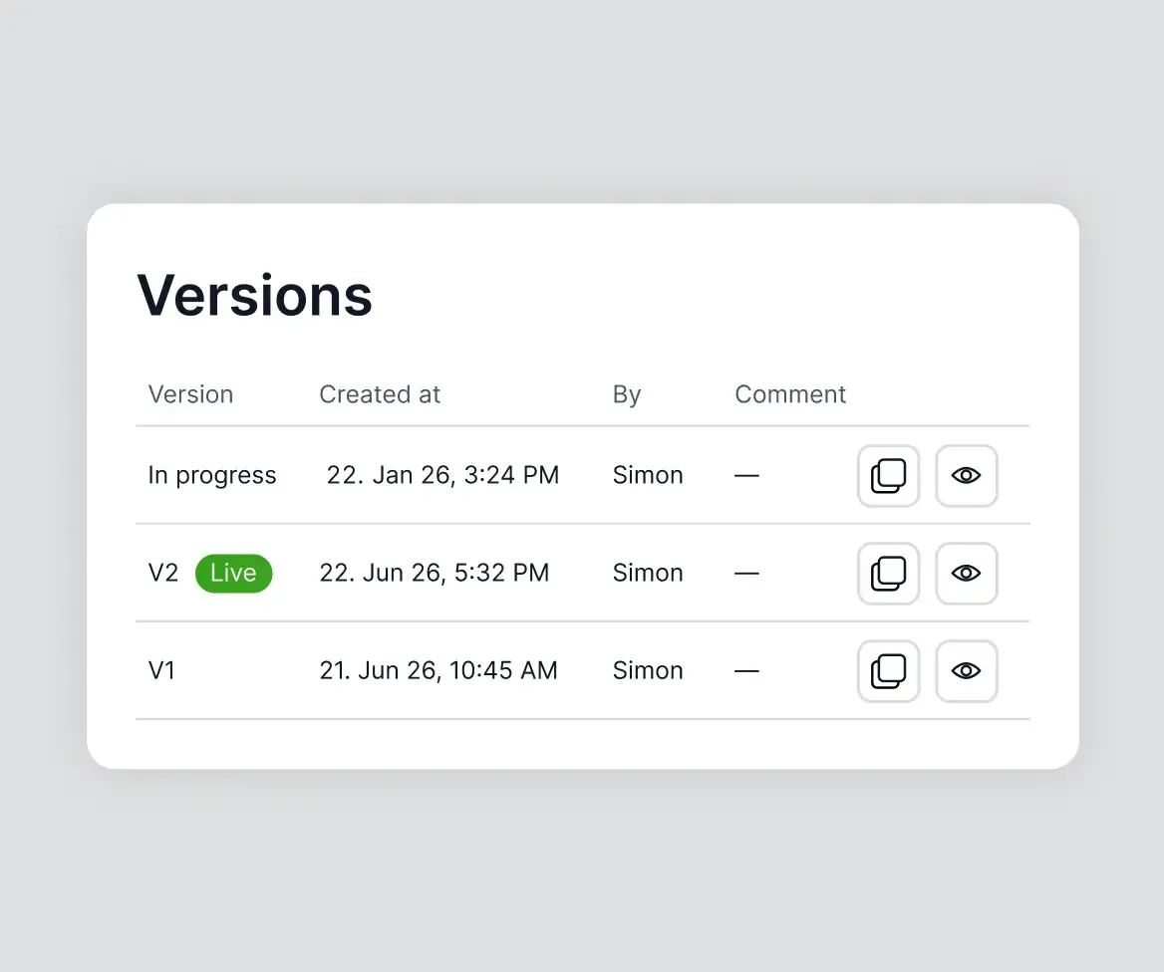This screenshot has height=972, width=1164.
Task: Click the green Live badge
Action: tap(233, 573)
